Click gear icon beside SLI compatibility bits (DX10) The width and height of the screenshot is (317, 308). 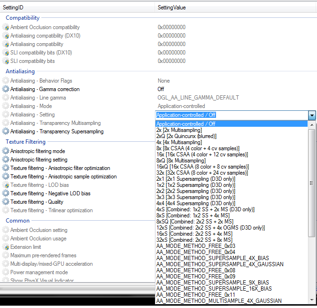(x=6, y=53)
